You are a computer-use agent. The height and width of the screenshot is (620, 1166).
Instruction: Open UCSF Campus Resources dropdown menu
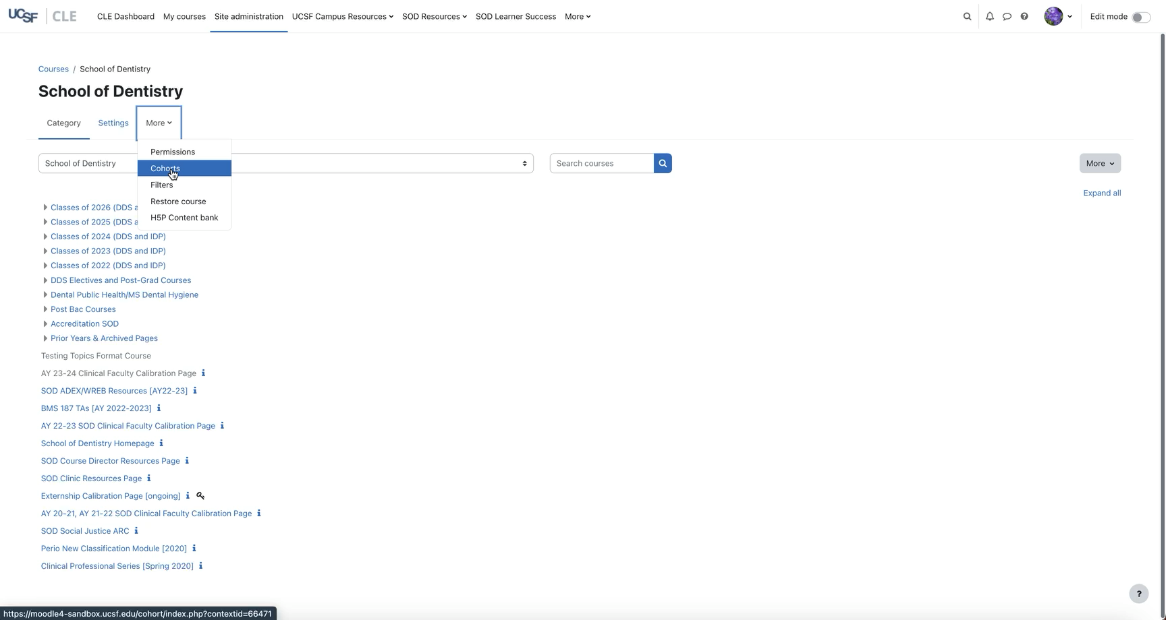click(x=343, y=16)
